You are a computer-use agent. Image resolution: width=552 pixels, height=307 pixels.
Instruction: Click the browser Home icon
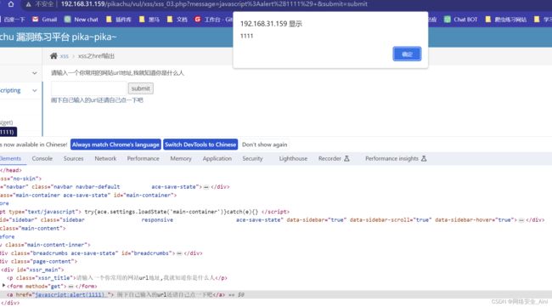pos(11,4)
